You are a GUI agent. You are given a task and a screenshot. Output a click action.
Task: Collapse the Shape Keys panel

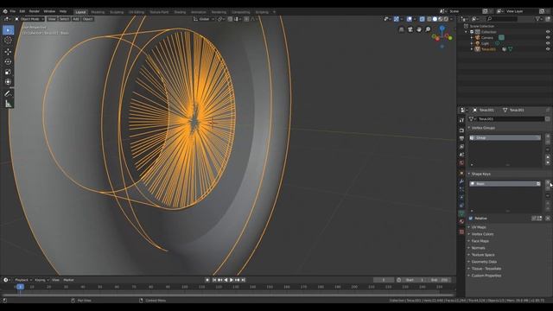tap(480, 174)
